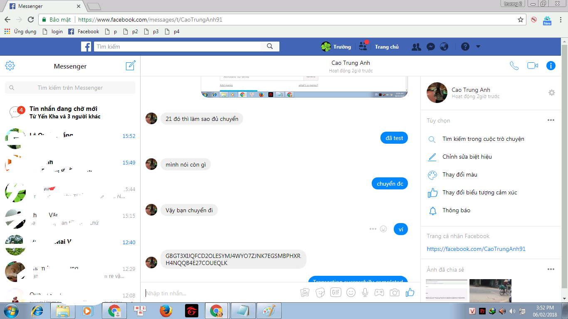Open the Ảnh đã chia sẻ three-dot menu
Viewport: 568px width, 319px height.
pyautogui.click(x=551, y=269)
